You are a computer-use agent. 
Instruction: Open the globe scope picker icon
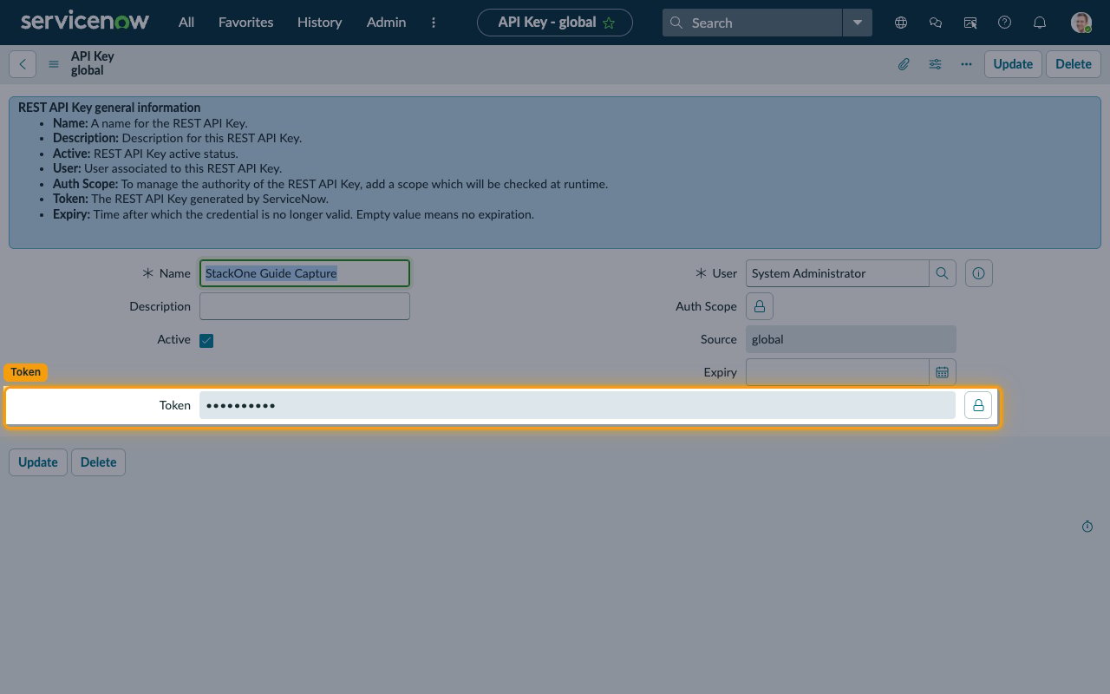tap(901, 23)
